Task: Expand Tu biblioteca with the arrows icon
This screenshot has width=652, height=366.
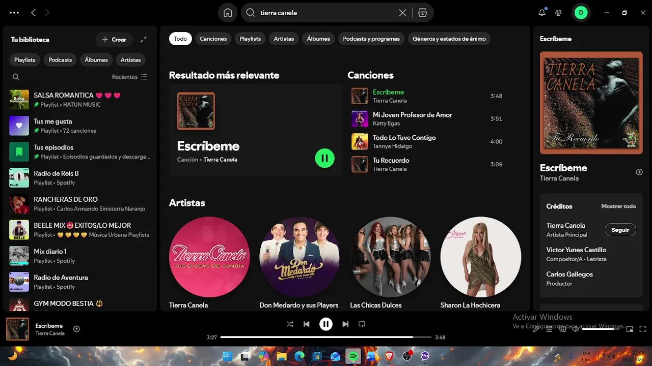Action: [144, 39]
